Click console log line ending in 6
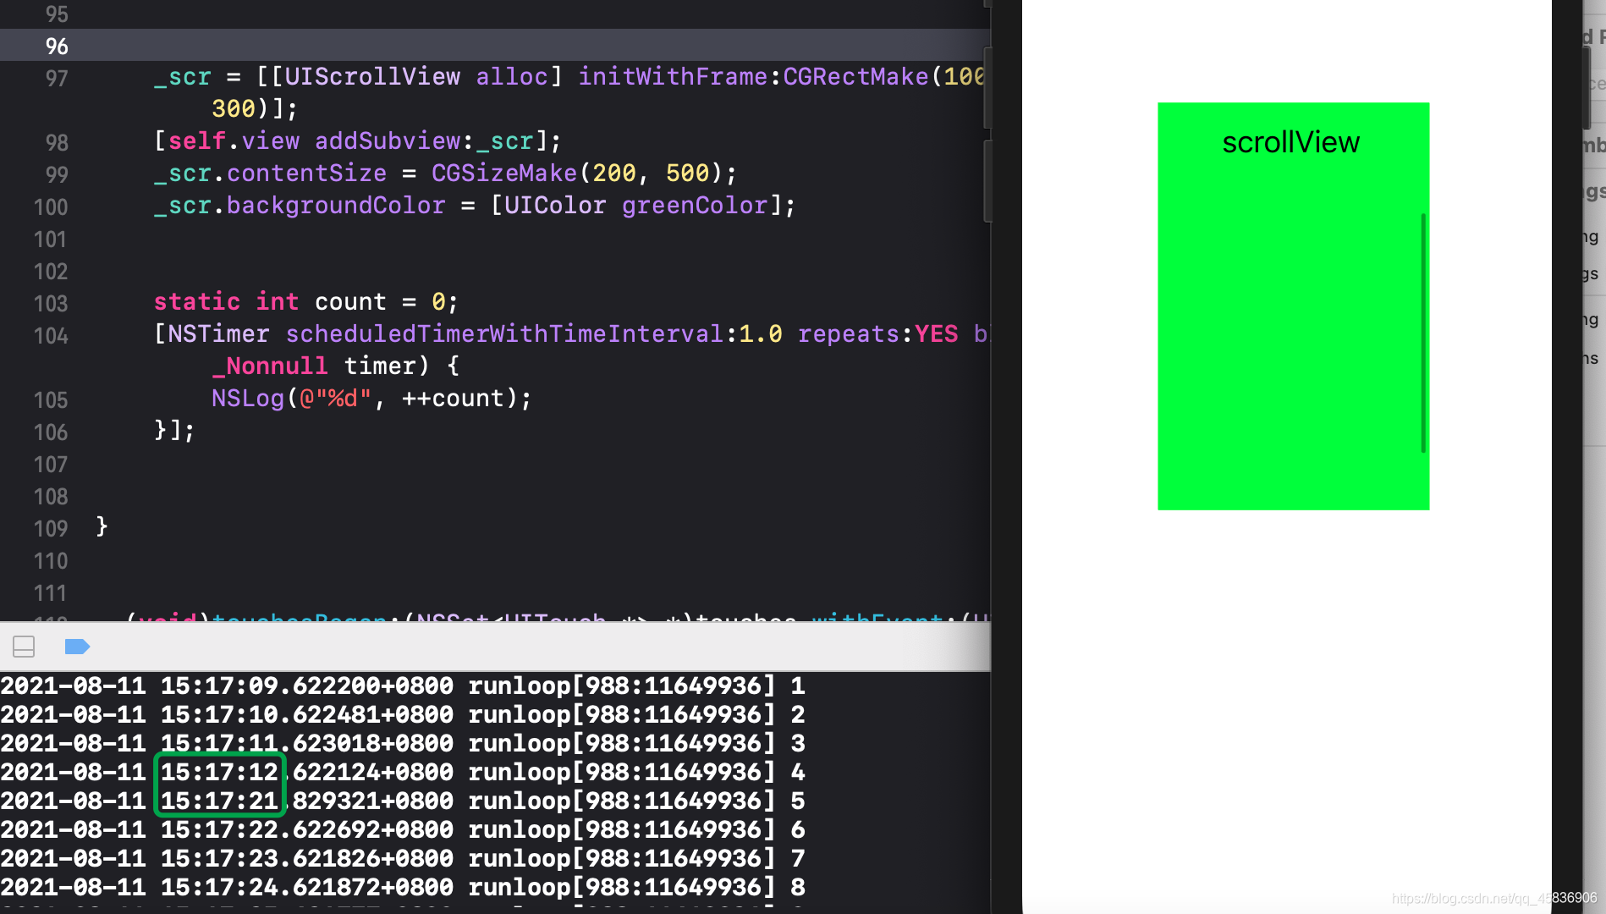 pyautogui.click(x=403, y=829)
